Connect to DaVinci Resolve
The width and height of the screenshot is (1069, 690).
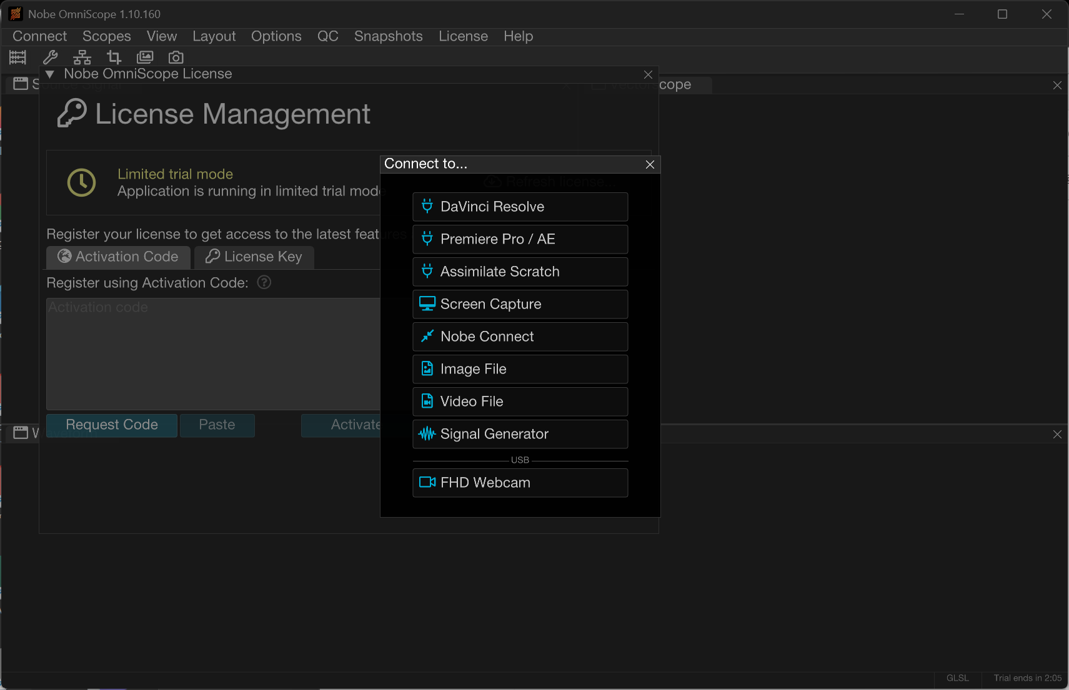coord(520,207)
